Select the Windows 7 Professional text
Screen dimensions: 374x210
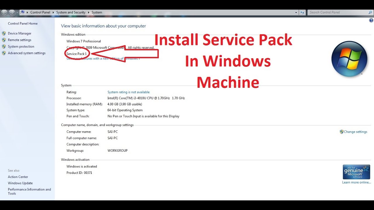(x=84, y=41)
